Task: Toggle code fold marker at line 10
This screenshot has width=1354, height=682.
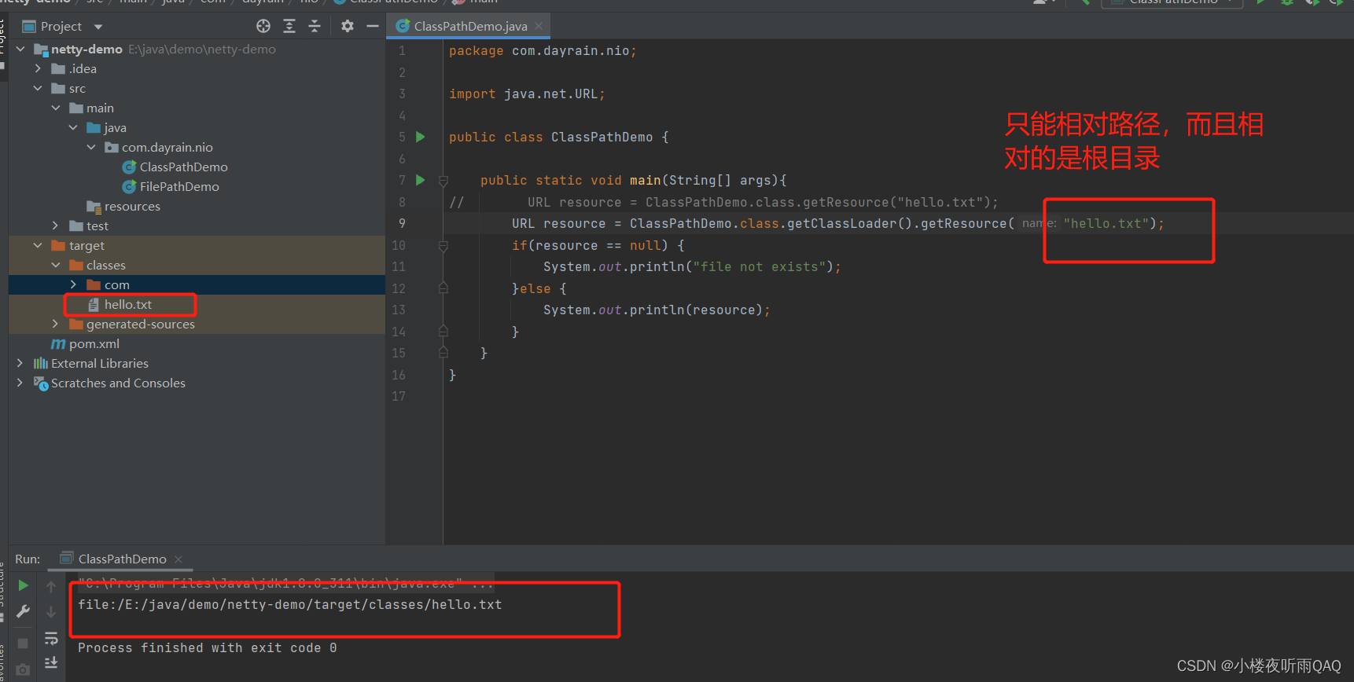Action: 443,246
